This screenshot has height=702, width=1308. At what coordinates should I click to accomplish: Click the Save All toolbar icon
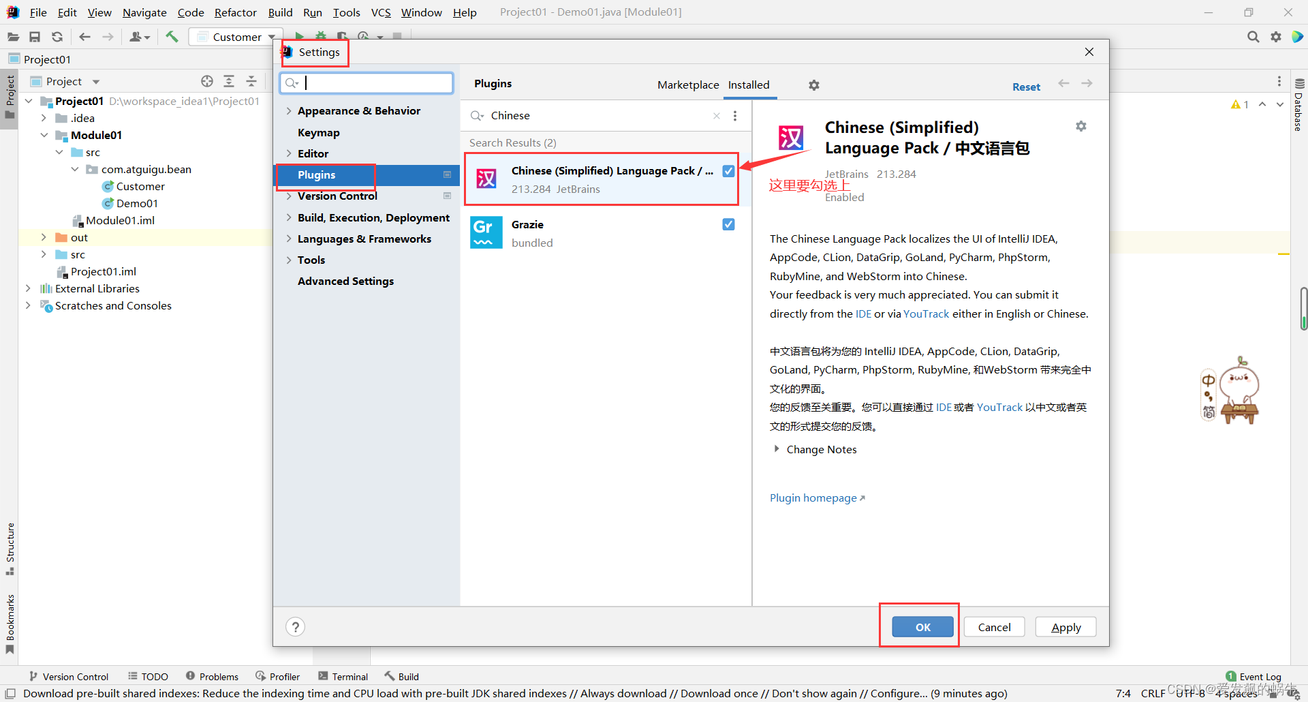tap(35, 37)
